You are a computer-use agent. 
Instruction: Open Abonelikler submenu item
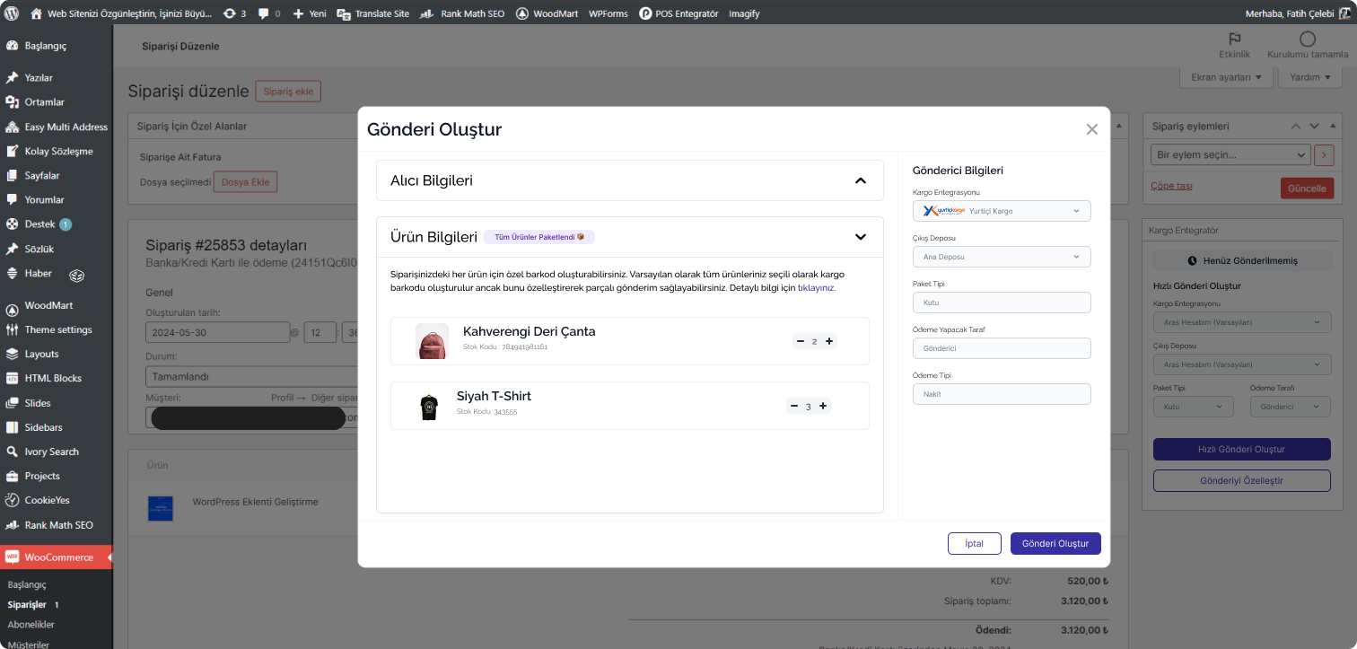click(x=31, y=624)
